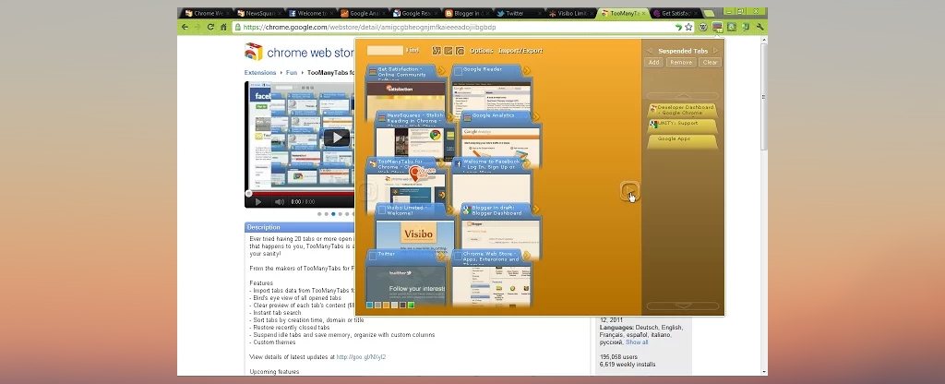Select the blue theme color swatch
This screenshot has width=945, height=384.
tap(369, 305)
